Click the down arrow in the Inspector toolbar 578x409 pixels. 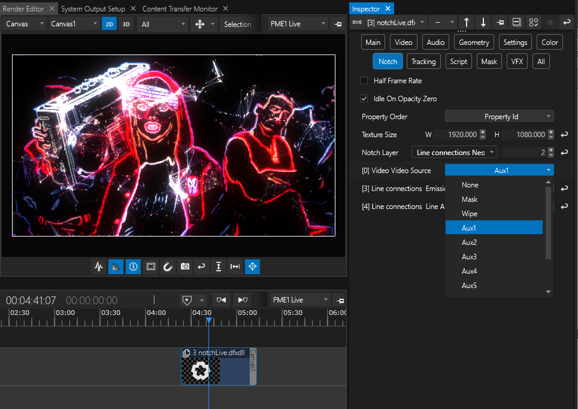coord(483,23)
